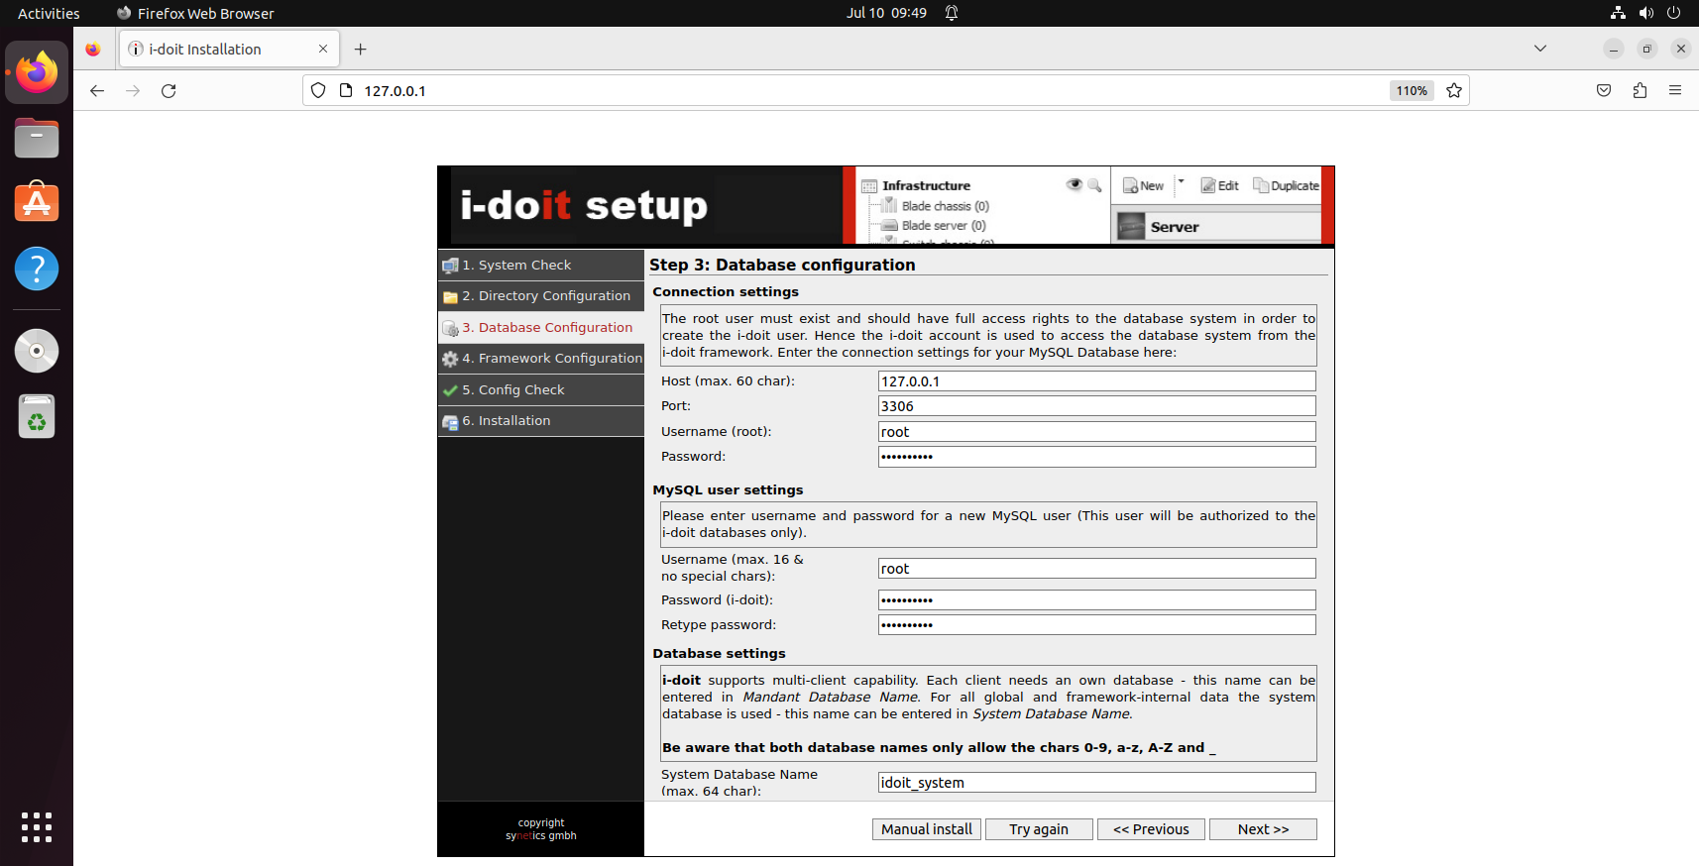The height and width of the screenshot is (866, 1699).
Task: Open the Files app in the dock
Action: (37, 138)
